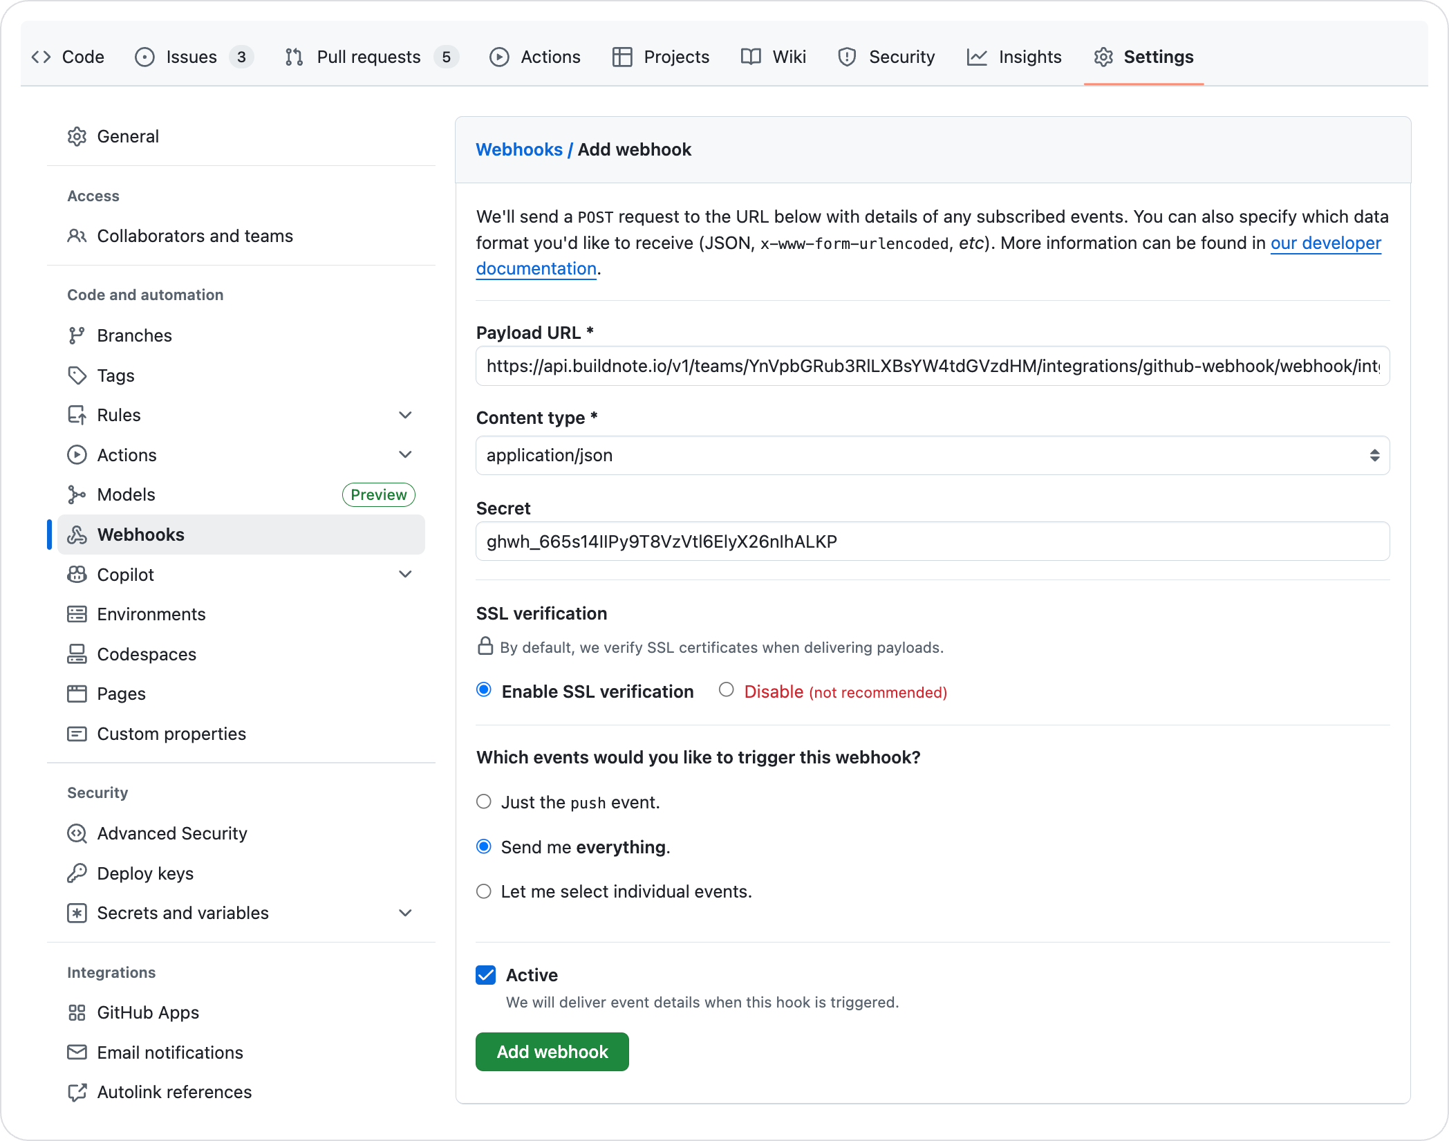Click the Secrets and variables asterisk icon
The width and height of the screenshot is (1449, 1141).
(77, 913)
